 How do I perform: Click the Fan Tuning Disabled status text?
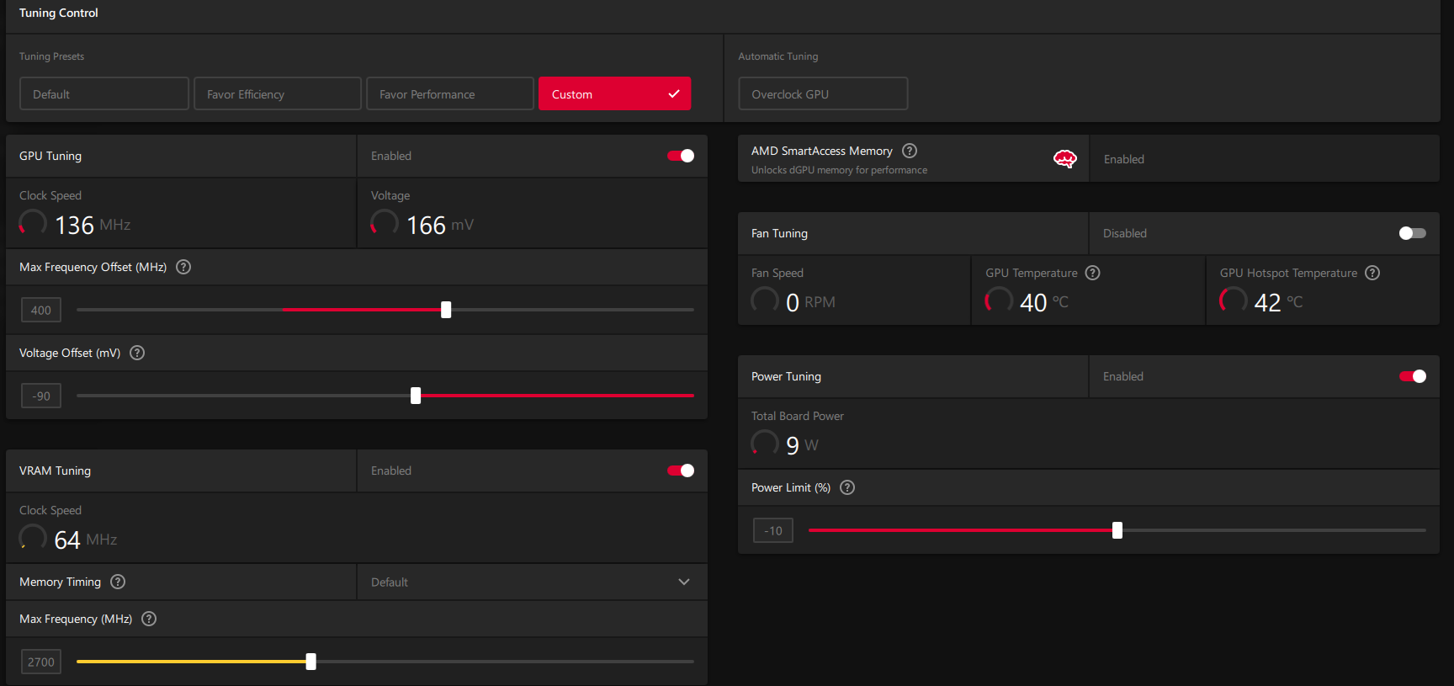(1125, 233)
